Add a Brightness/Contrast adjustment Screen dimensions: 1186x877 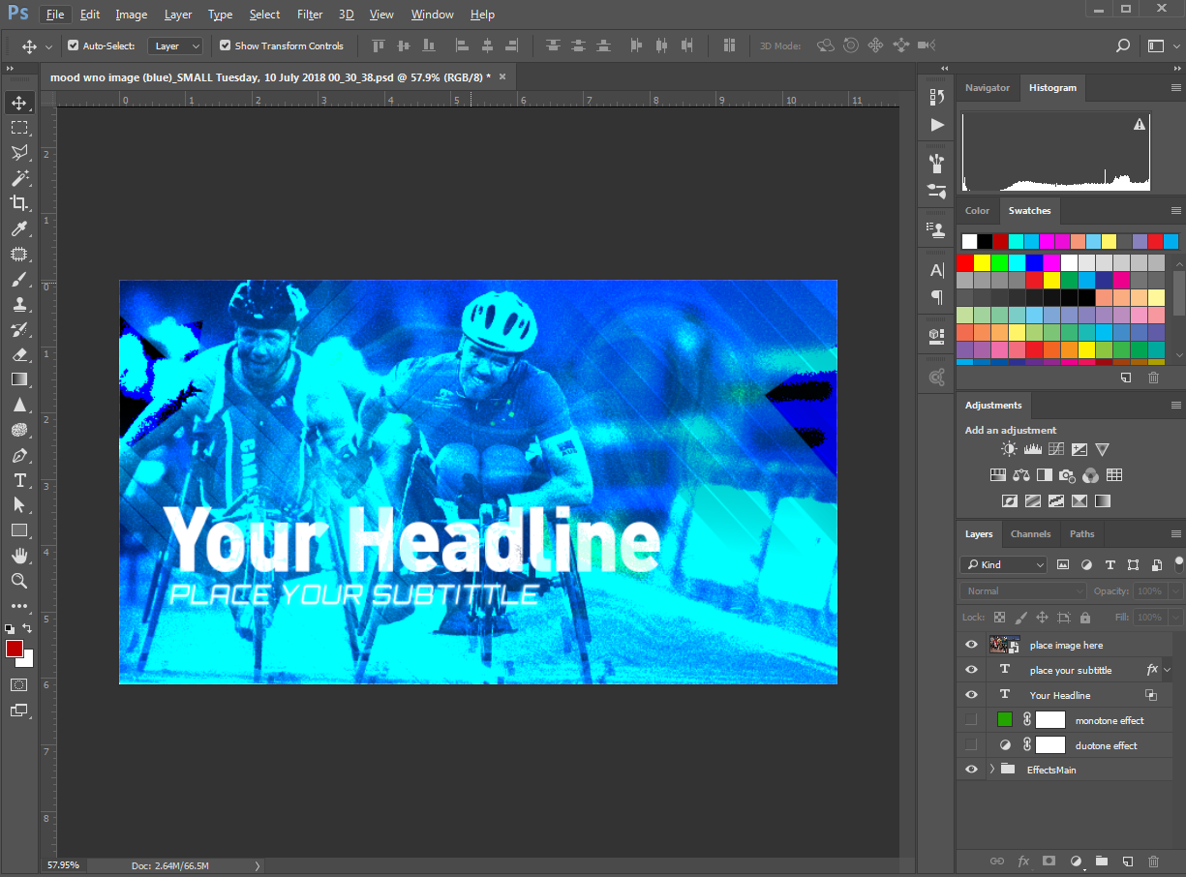tap(1010, 449)
